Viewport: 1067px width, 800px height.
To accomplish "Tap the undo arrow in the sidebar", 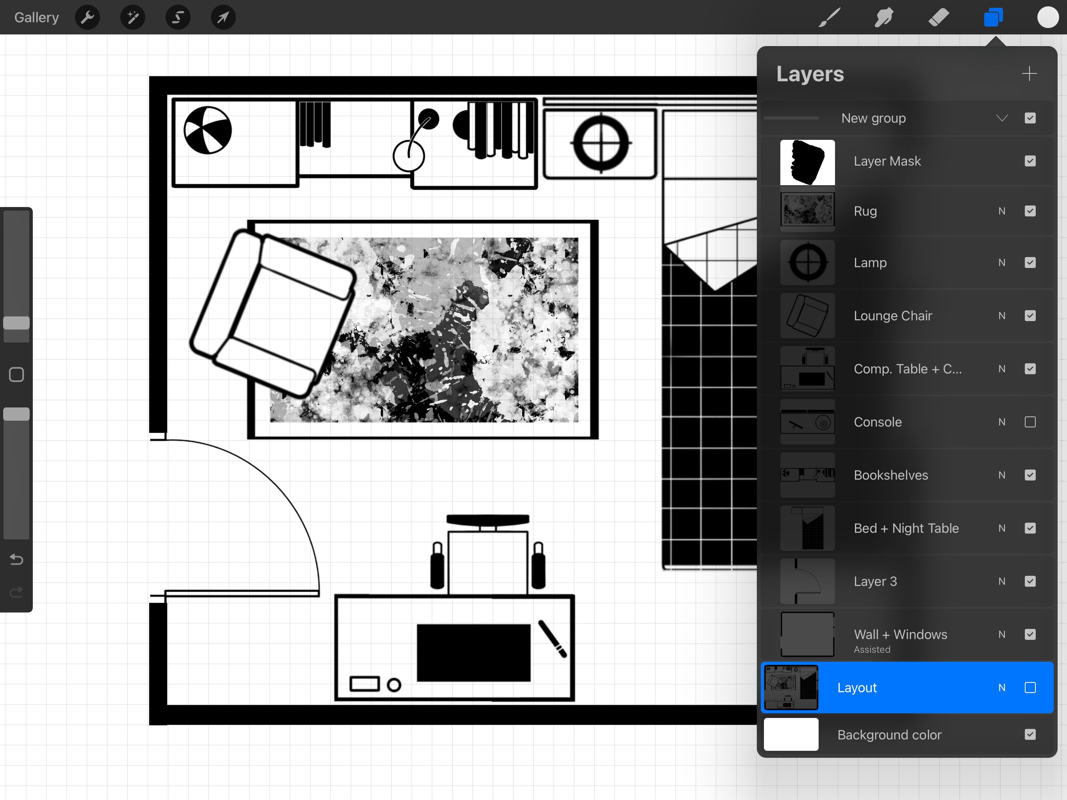I will (16, 560).
